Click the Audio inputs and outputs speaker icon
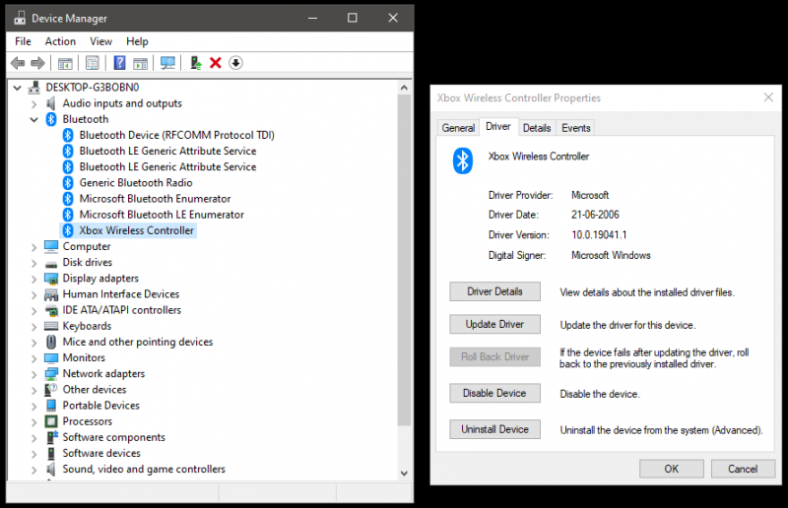 [51, 103]
